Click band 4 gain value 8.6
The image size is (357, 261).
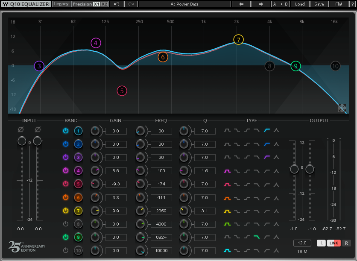pos(116,171)
